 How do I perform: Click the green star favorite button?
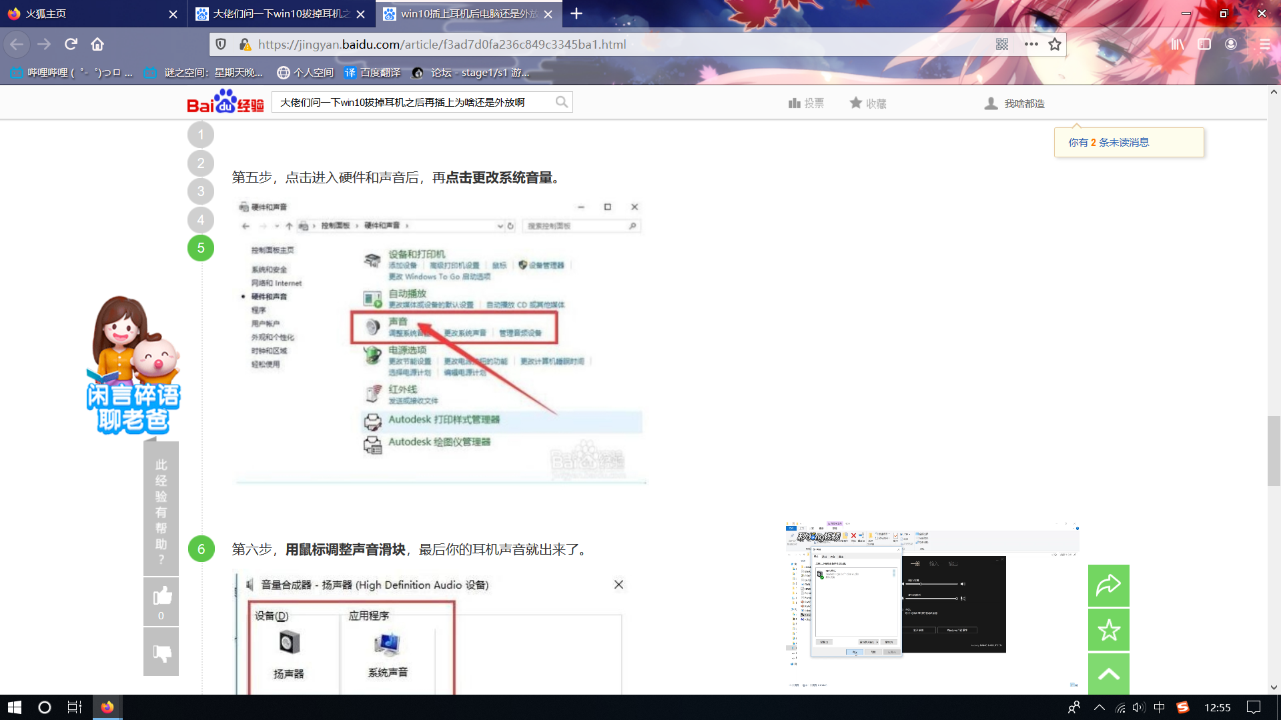coord(1109,629)
